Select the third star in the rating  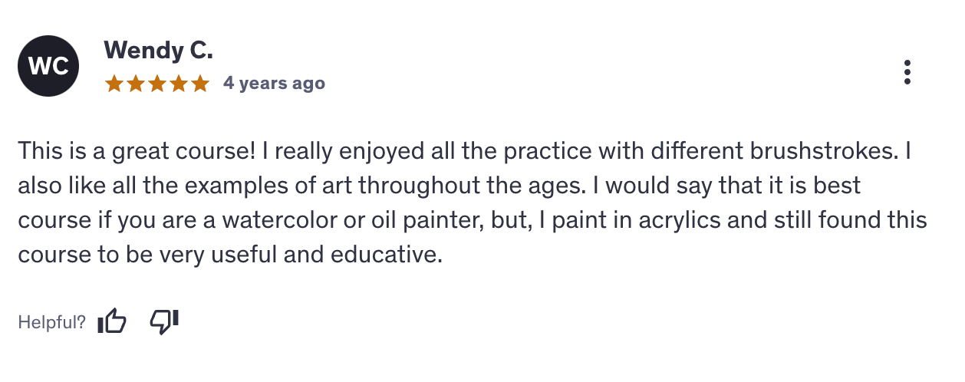(157, 84)
